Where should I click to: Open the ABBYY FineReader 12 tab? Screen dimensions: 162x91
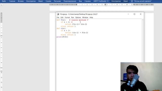coord(101,1)
